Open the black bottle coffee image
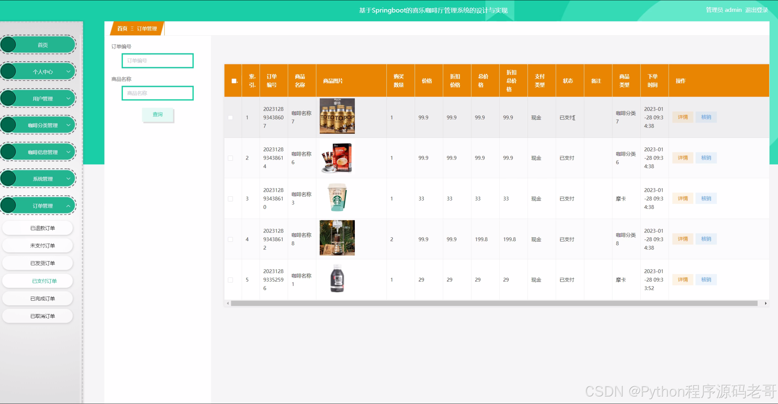Image resolution: width=778 pixels, height=404 pixels. pos(337,279)
